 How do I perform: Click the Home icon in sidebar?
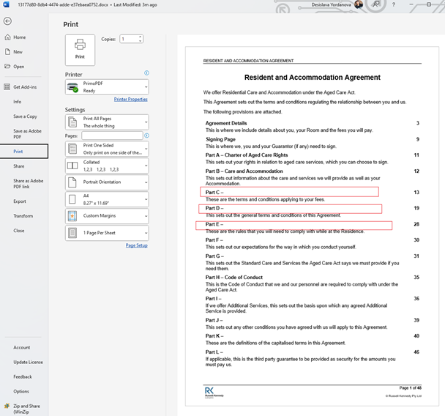pyautogui.click(x=7, y=37)
